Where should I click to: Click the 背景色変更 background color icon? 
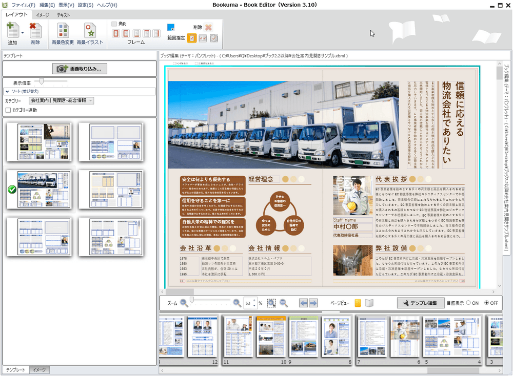tap(63, 31)
